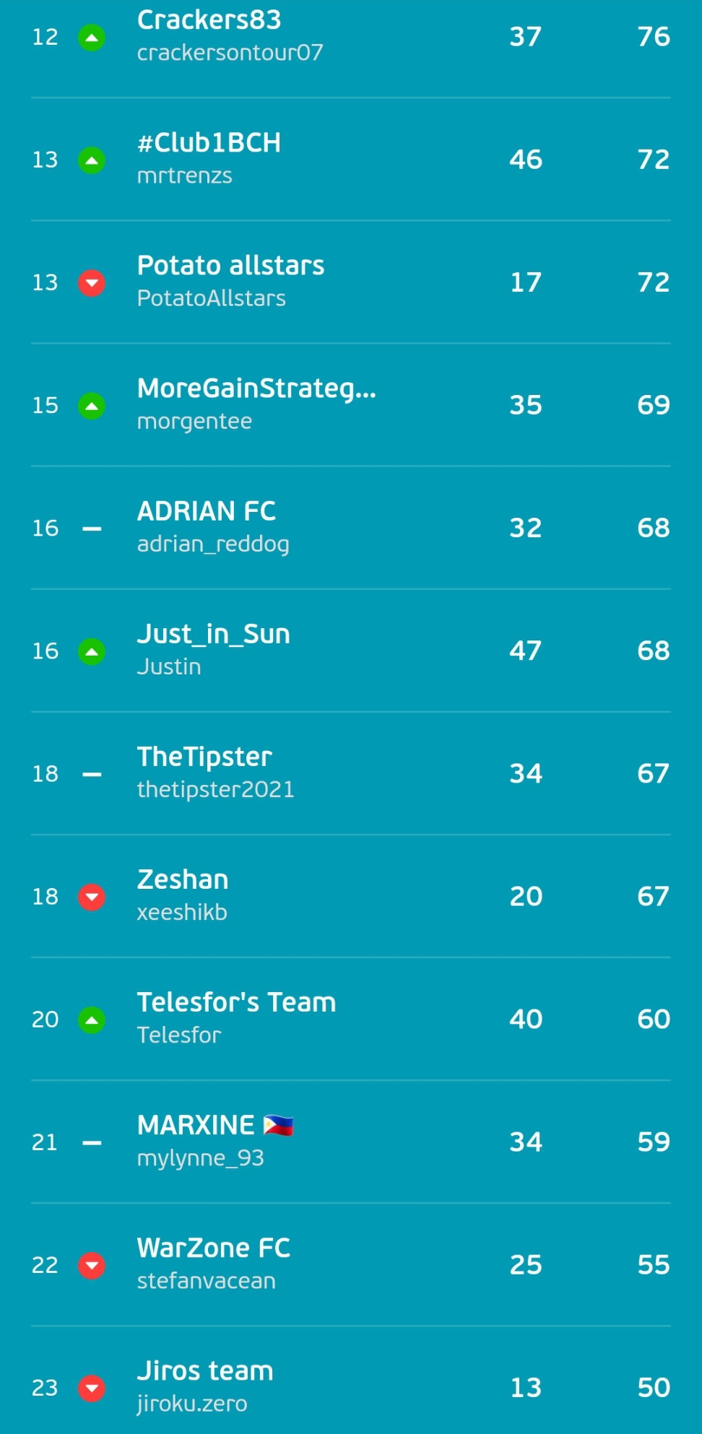Click red down arrow beside Potato allstars
Viewport: 702px width, 1434px height.
click(x=92, y=283)
